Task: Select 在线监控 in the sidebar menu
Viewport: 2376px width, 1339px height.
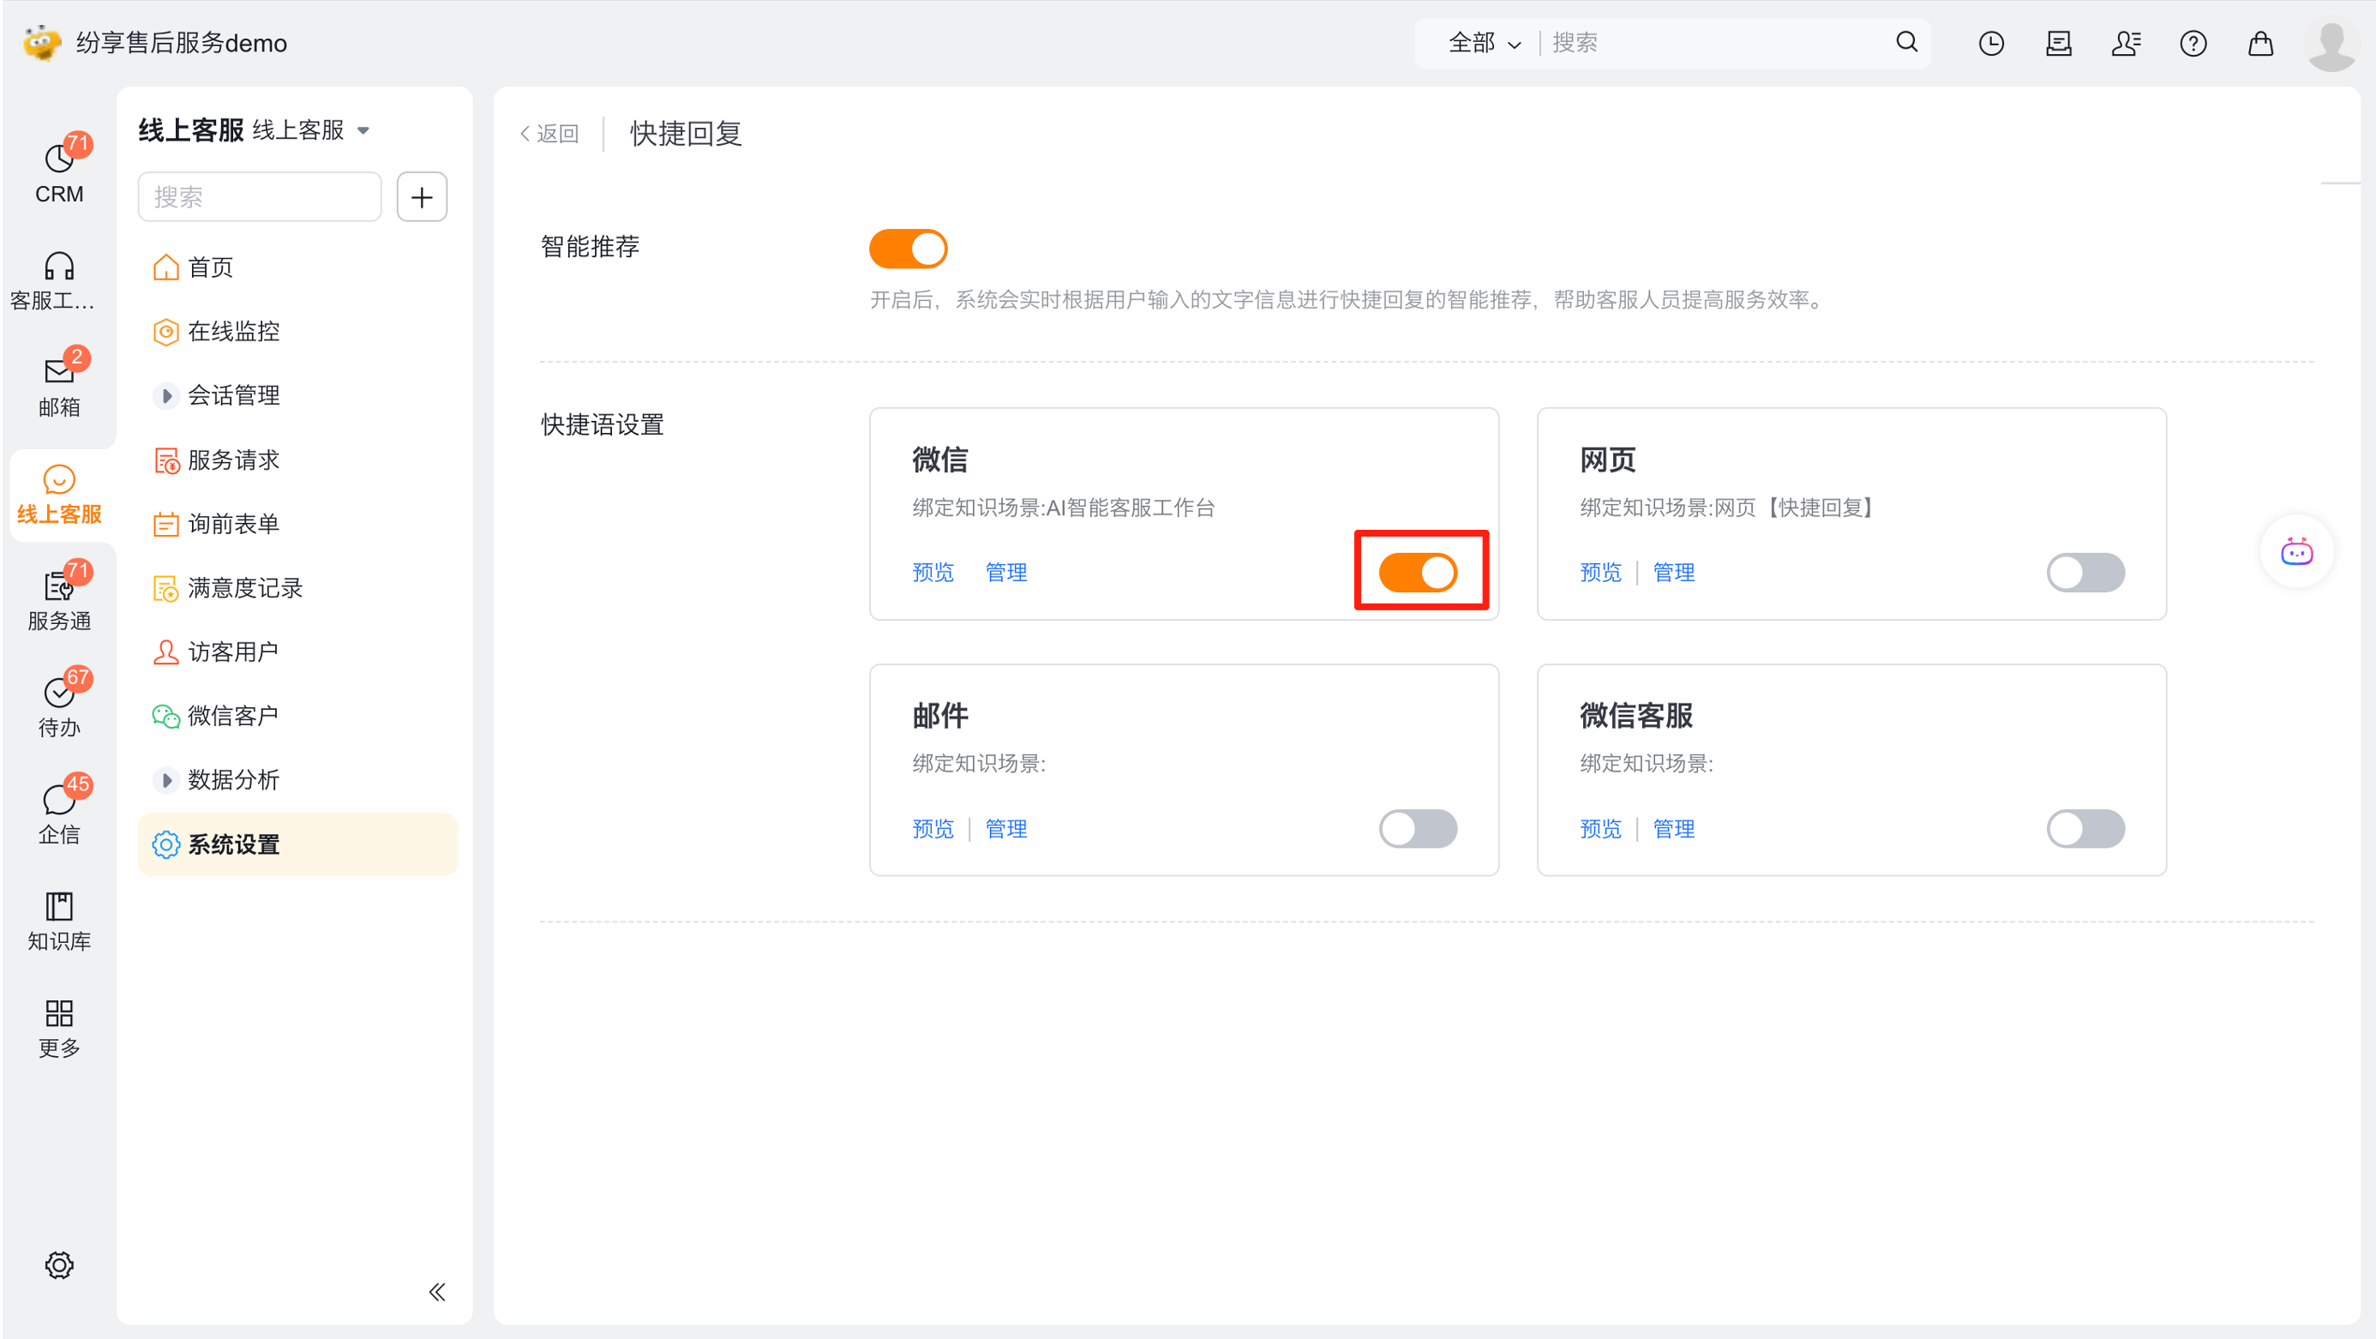Action: pyautogui.click(x=232, y=331)
